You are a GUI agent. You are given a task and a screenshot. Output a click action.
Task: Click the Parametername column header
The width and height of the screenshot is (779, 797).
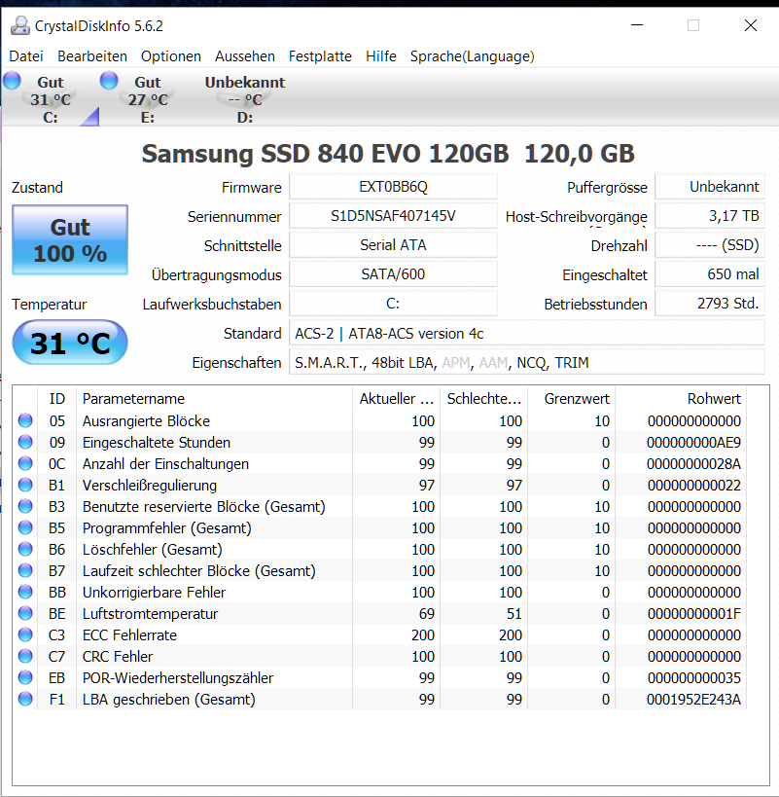coord(214,399)
